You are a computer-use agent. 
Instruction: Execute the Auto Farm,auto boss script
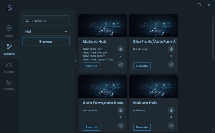point(91,127)
